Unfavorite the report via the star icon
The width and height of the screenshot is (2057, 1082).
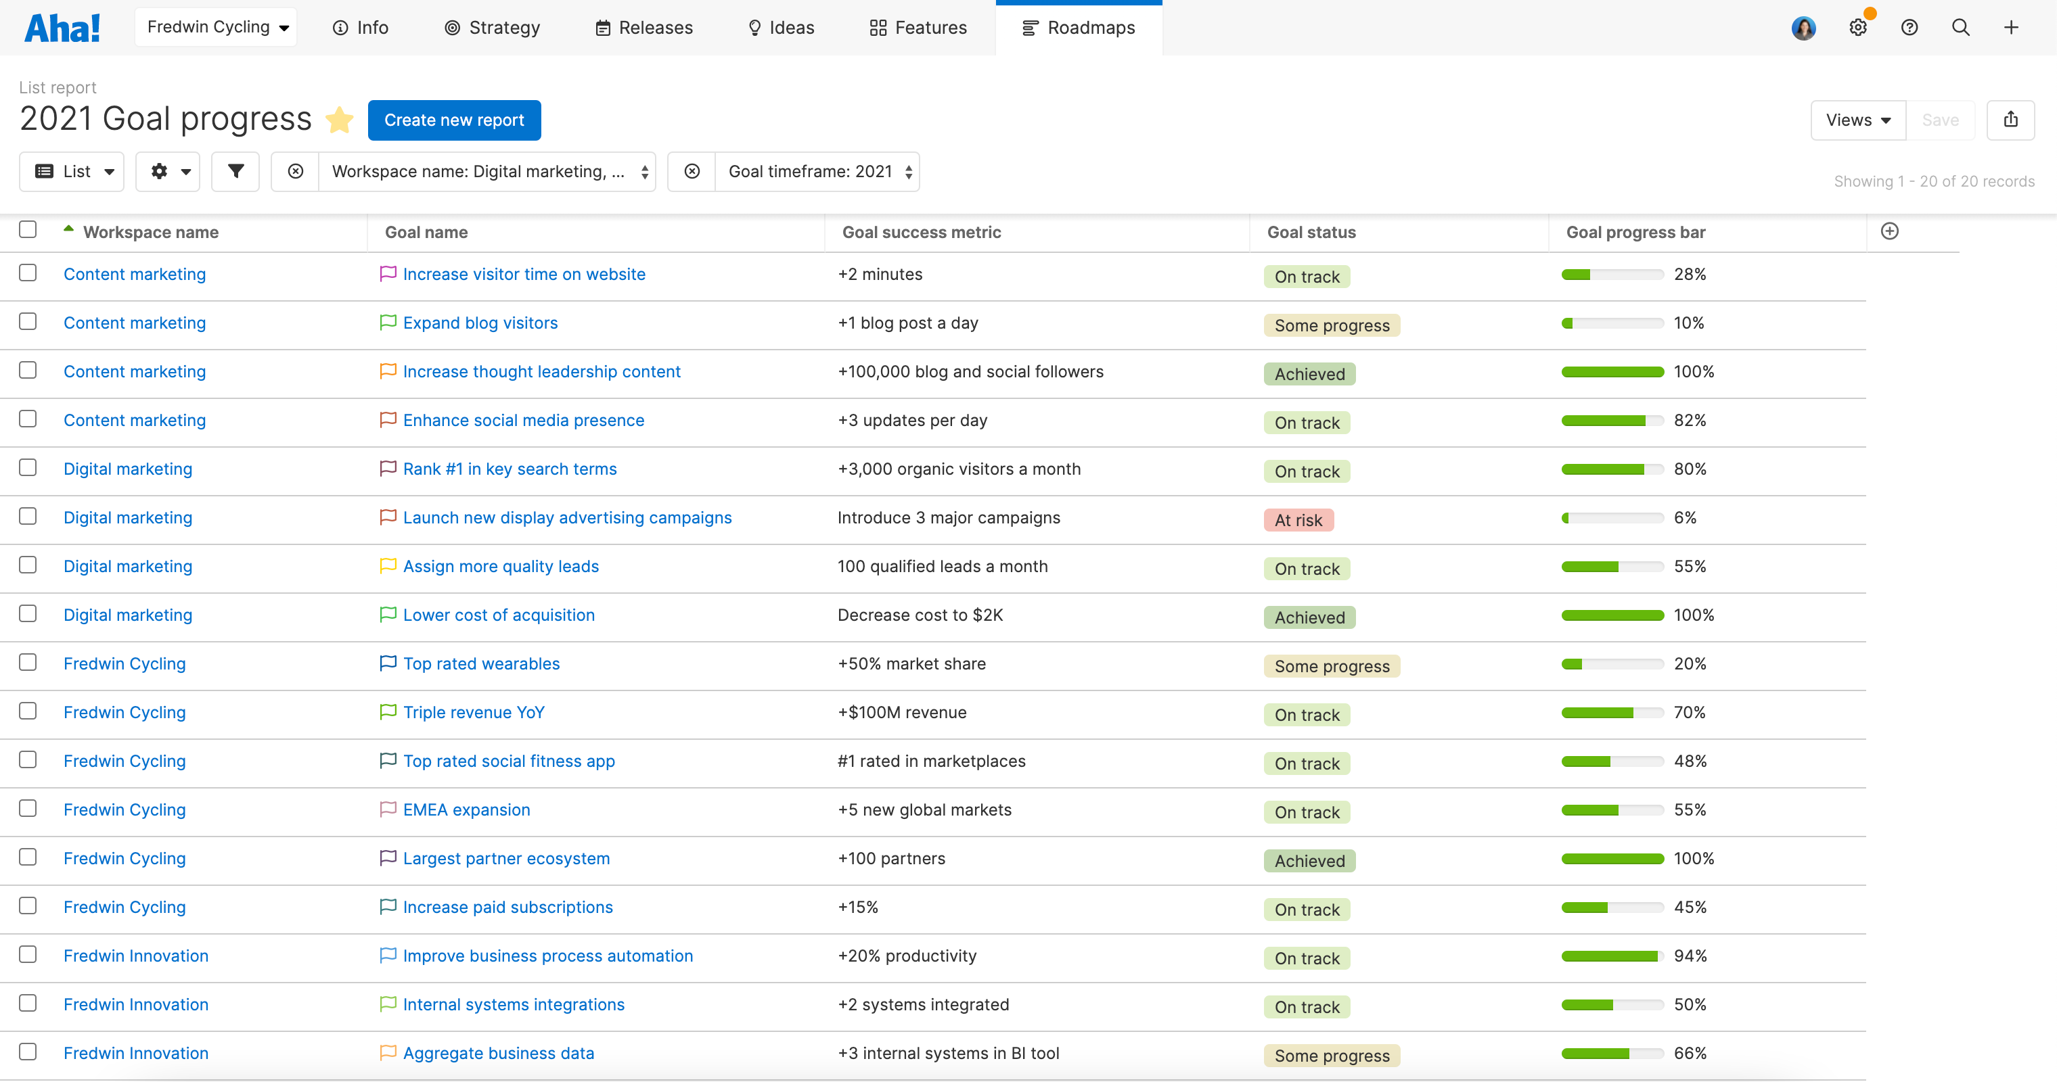point(340,120)
